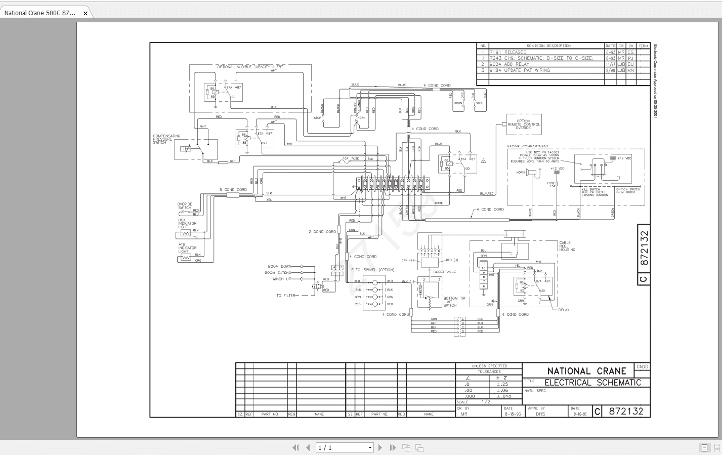
Task: Go back to the previous page
Action: (x=308, y=447)
